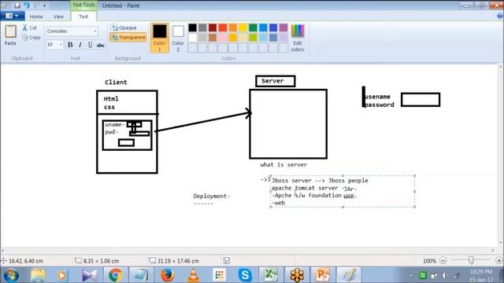This screenshot has width=504, height=283.
Task: Click inside the active text box on canvas
Action: (x=343, y=191)
